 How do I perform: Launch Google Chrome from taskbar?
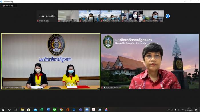[61, 110]
